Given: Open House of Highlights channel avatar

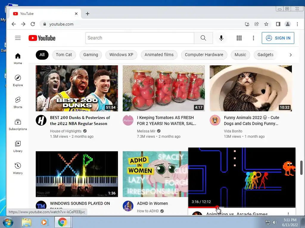Looking at the screenshot, I should click(x=41, y=120).
